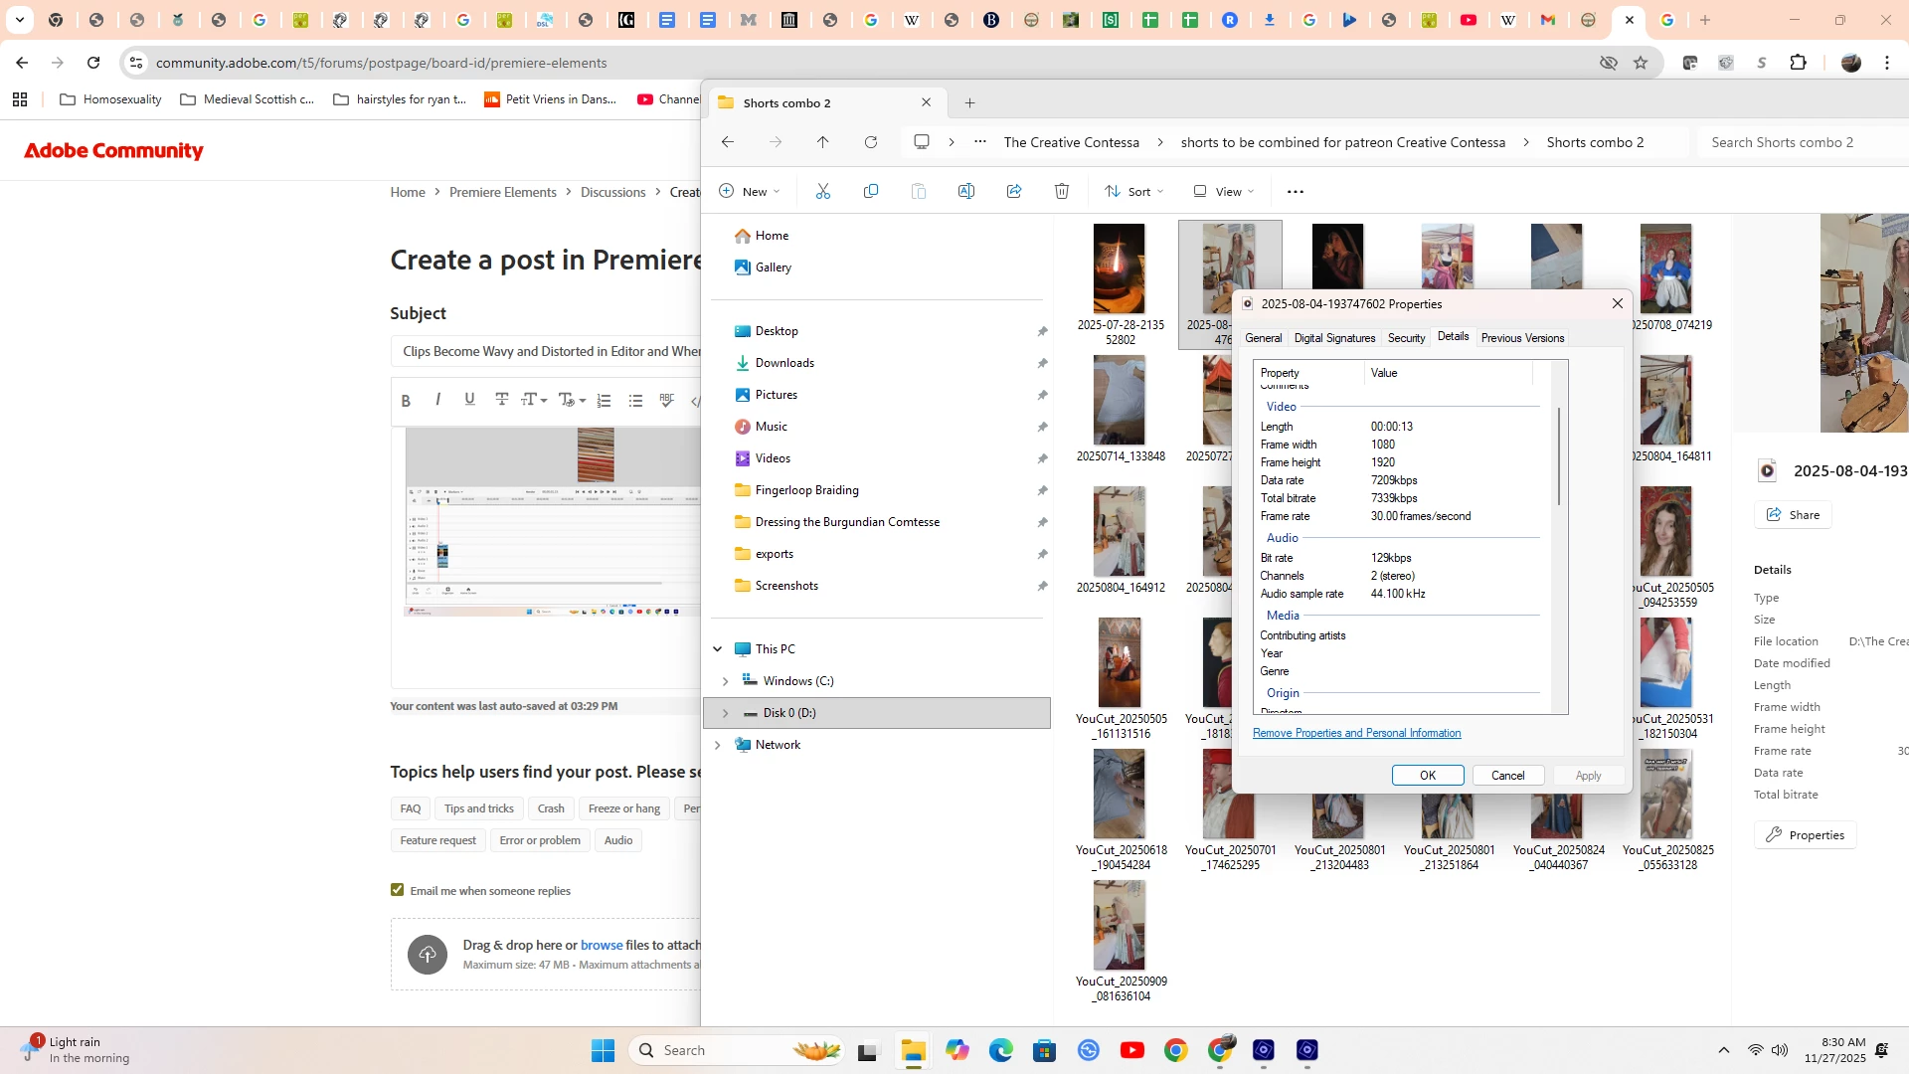Click the Subject input field
Screen dimensions: 1909x1074
pos(547,351)
